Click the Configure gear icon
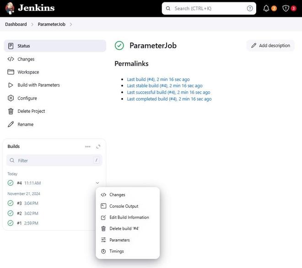 click(x=11, y=98)
